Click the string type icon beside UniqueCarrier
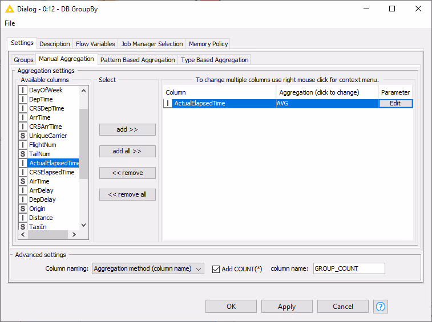432x322 pixels. (x=23, y=136)
